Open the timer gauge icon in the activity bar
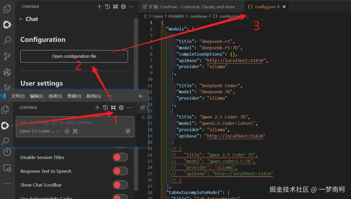This screenshot has height=199, width=351. [x=7, y=152]
